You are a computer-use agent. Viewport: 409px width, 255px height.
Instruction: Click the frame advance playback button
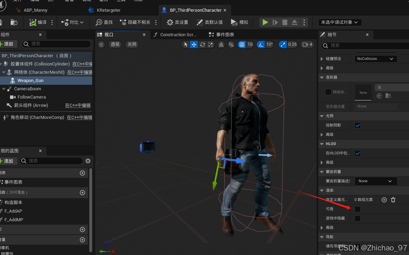tap(275, 22)
